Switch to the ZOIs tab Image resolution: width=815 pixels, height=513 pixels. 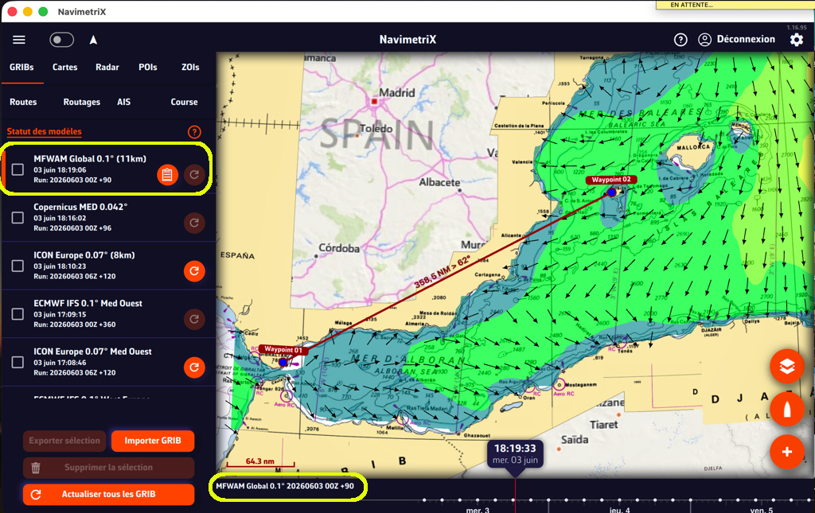click(190, 67)
